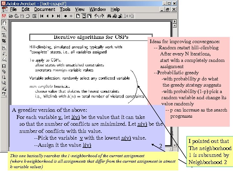Set view to Actual Size

[x=78, y=16]
